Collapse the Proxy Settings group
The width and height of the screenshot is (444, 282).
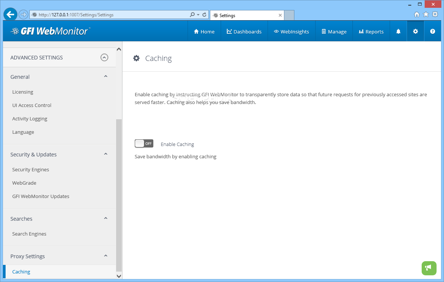106,256
